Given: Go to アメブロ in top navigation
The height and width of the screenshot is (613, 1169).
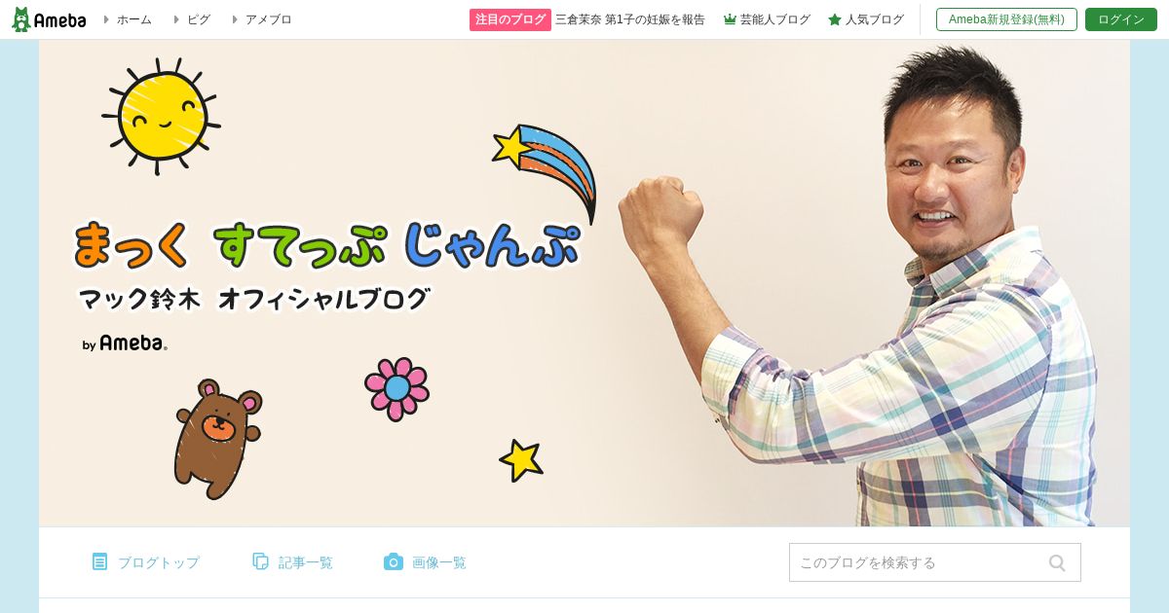Looking at the screenshot, I should tap(269, 19).
